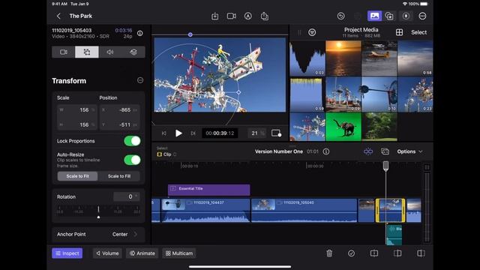
Task: Expand the timeline Options dropdown
Action: 409,151
